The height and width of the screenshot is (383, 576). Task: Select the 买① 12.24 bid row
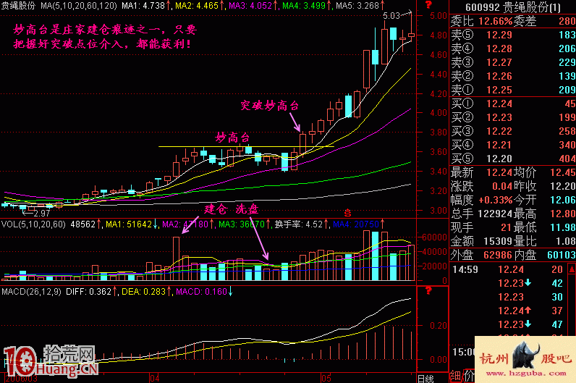point(513,104)
